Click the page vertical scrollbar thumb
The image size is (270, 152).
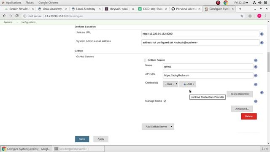268,62
